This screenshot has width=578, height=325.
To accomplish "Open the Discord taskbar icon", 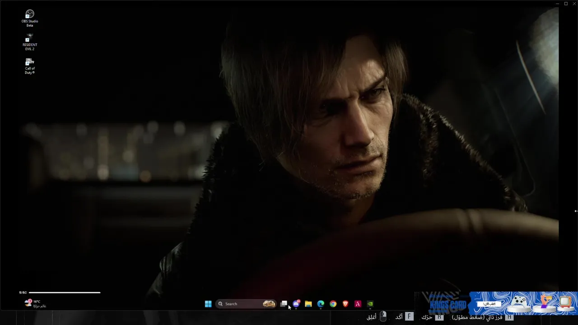I will point(296,304).
